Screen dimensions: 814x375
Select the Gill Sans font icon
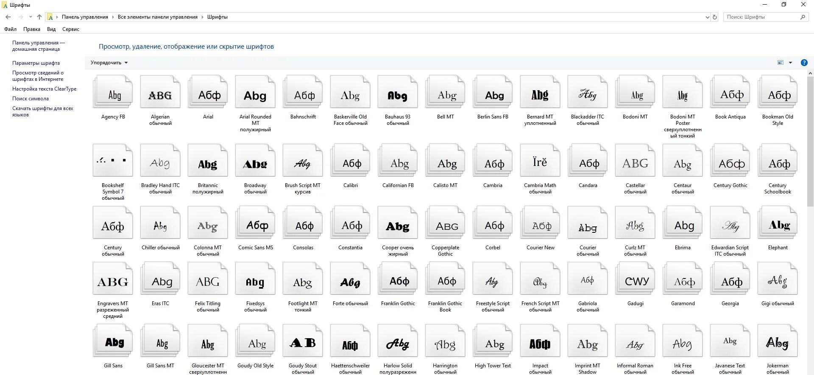click(113, 341)
